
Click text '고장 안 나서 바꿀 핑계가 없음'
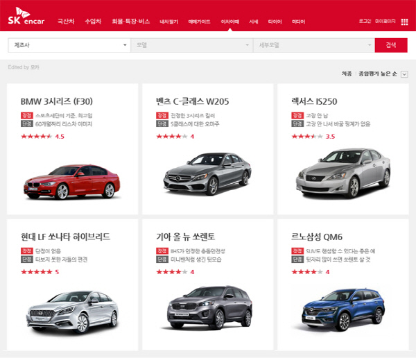[x=338, y=124]
